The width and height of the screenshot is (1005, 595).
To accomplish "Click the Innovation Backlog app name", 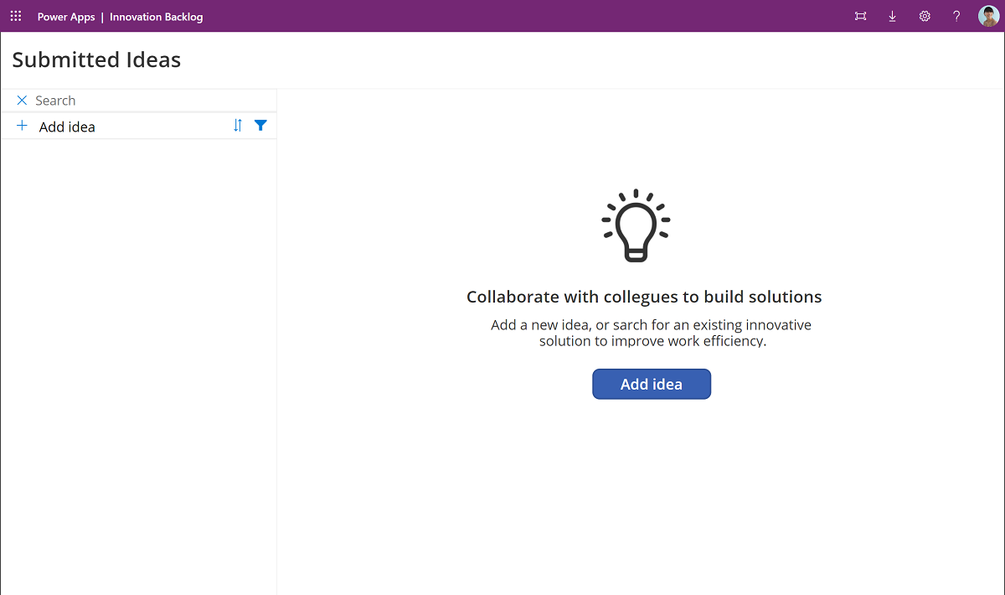I will point(157,17).
